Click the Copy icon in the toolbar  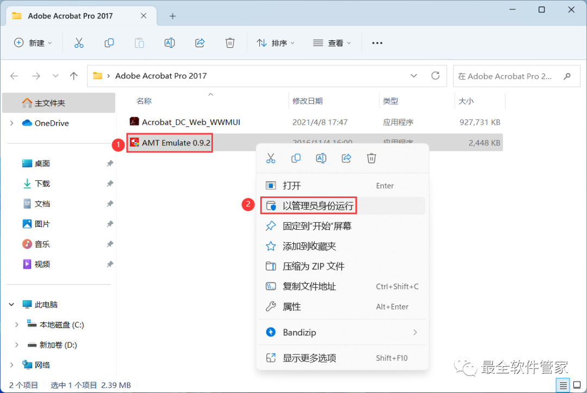(x=109, y=43)
